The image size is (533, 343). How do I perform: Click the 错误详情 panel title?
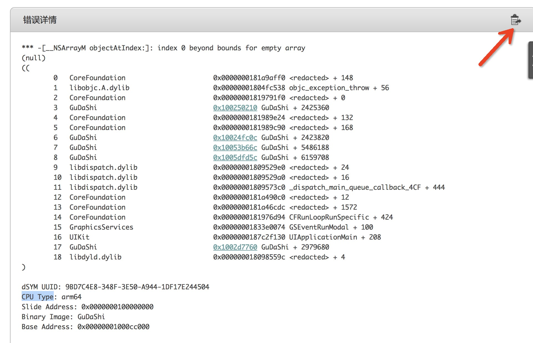(40, 20)
